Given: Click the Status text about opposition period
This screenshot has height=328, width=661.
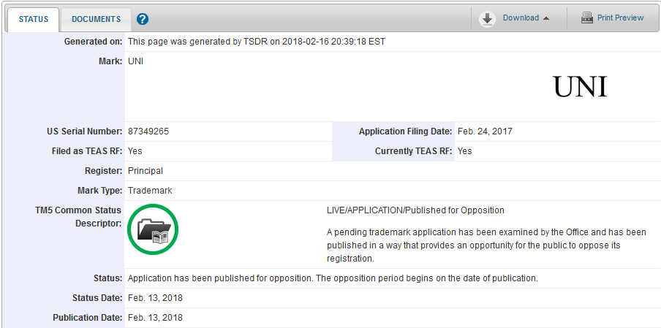Looking at the screenshot, I should tap(333, 278).
